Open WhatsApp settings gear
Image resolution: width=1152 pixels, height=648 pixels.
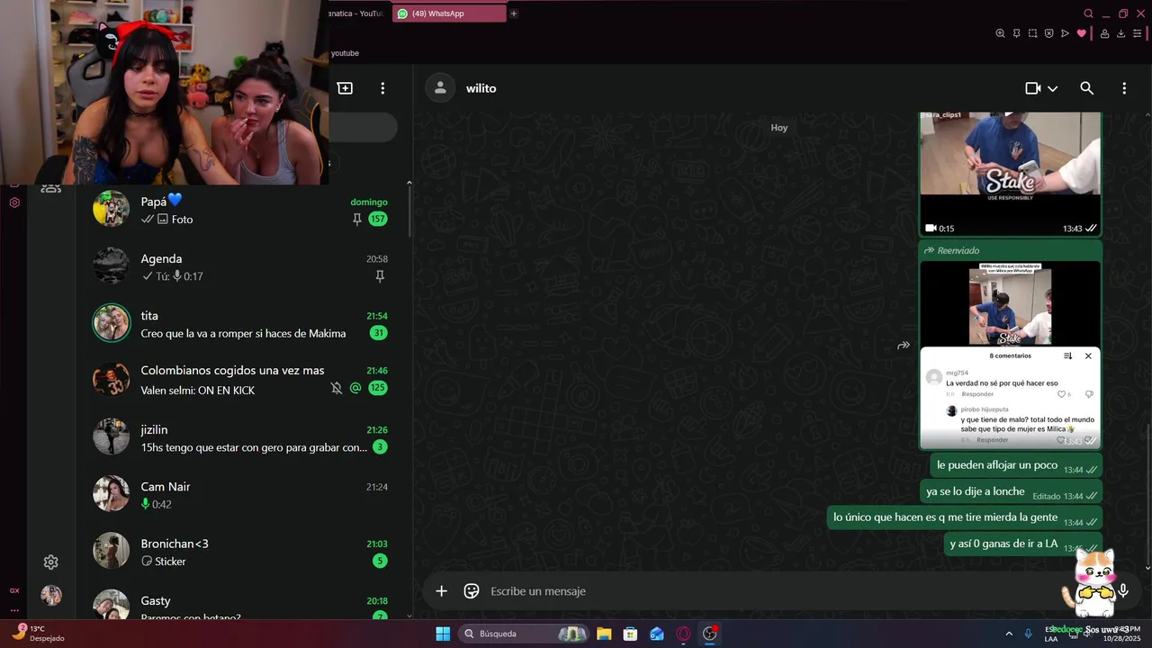click(x=51, y=562)
